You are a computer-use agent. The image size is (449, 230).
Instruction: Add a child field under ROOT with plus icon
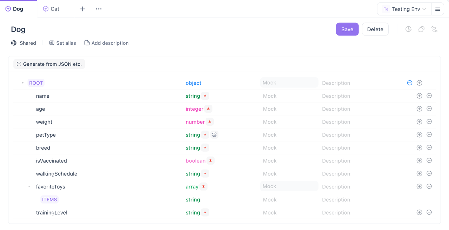coord(419,83)
